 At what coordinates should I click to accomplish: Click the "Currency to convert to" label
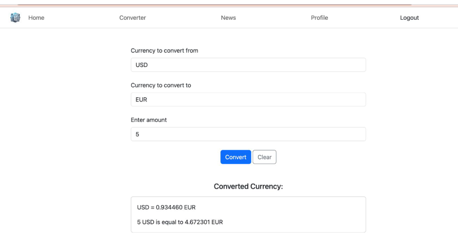(x=161, y=85)
